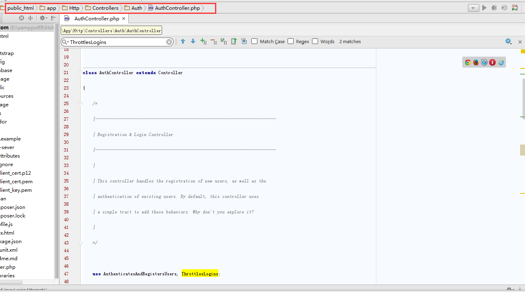Select unit.xml file in project tree

[9, 250]
